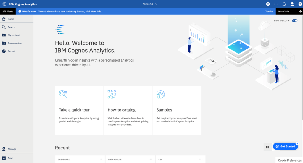303x163 pixels.
Task: Click the DASHBOARD recent card label
Action: (x=64, y=159)
